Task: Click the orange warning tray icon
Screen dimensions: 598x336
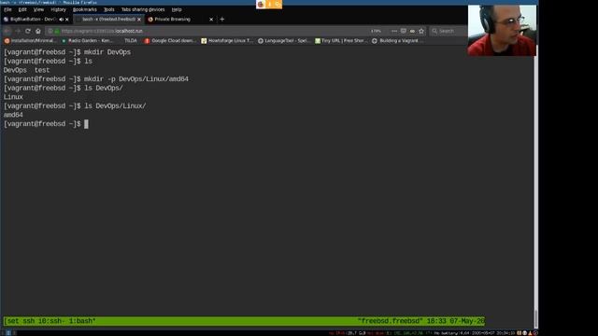Action: (x=530, y=333)
